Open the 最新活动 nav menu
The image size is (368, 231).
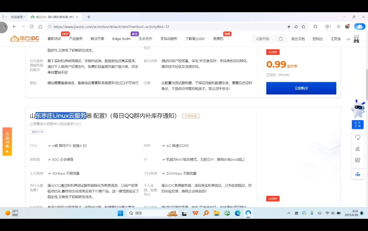[x=54, y=39]
